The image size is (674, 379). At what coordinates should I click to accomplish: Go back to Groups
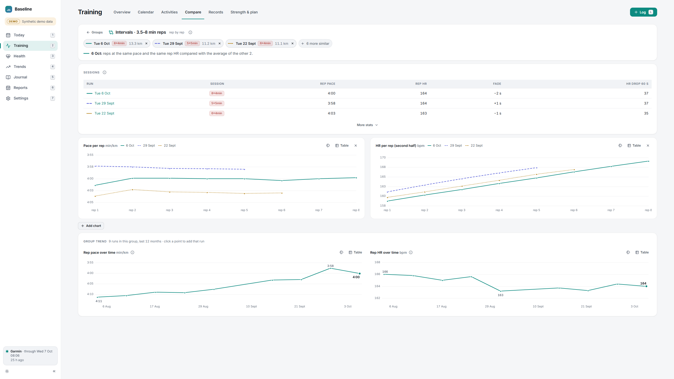click(95, 32)
